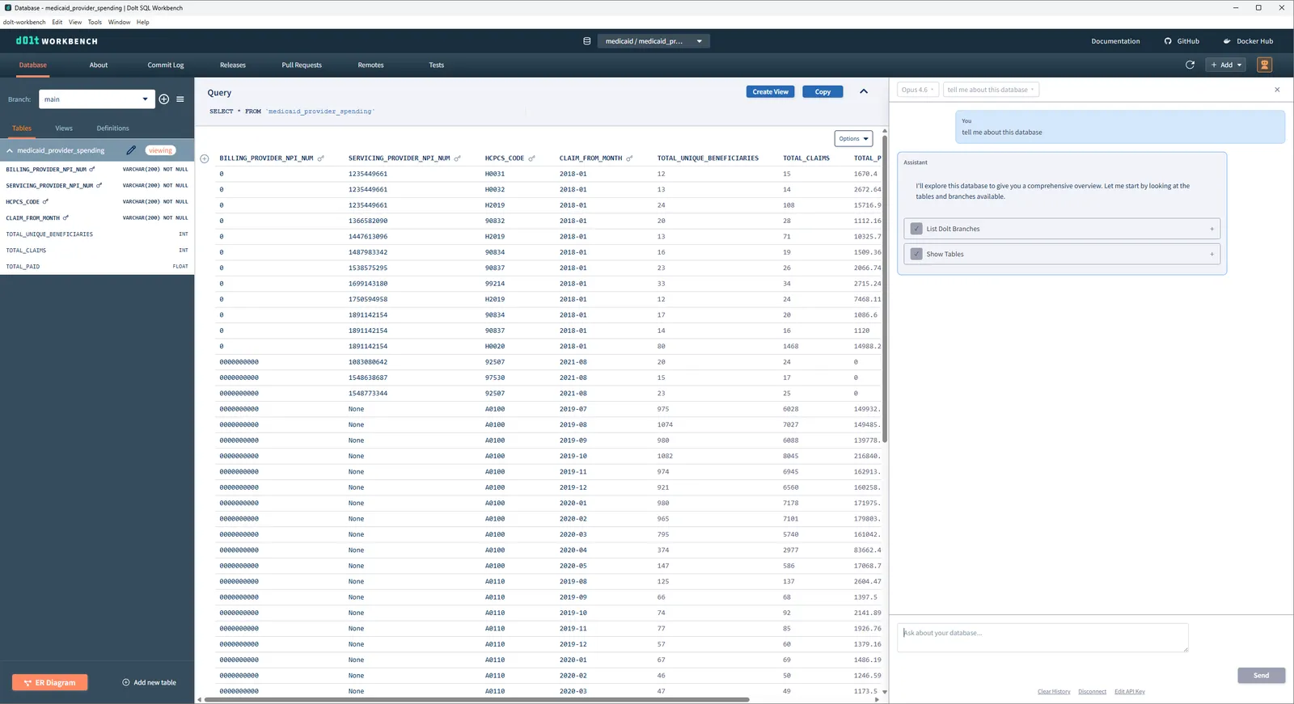Screen dimensions: 1294x704
Task: Open the Branch dropdown showing main
Action: click(96, 99)
